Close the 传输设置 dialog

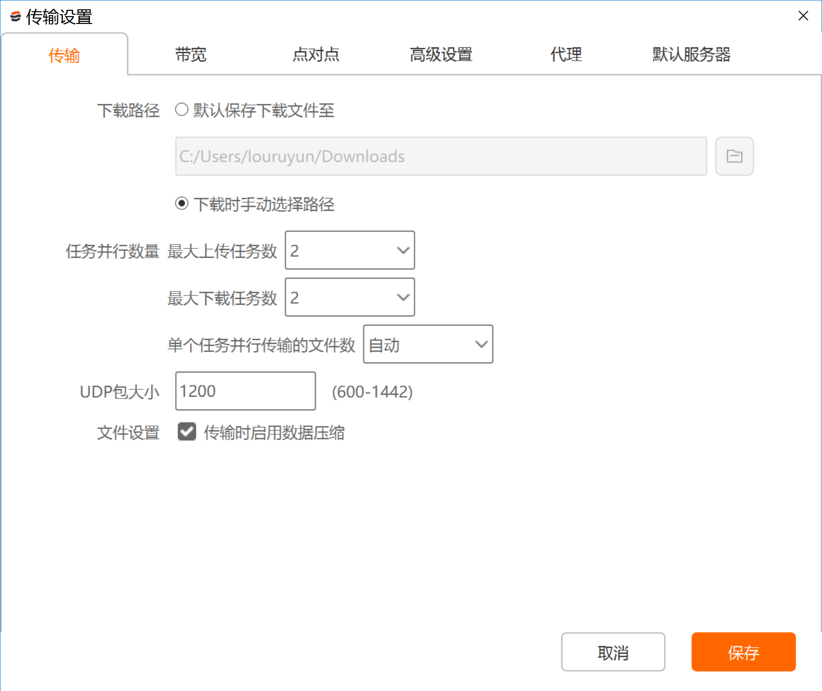click(803, 16)
